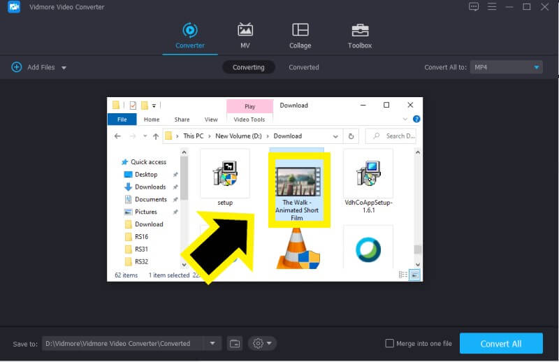Screen dimensions: 559x362
Task: Open the Collage tab
Action: click(x=300, y=36)
